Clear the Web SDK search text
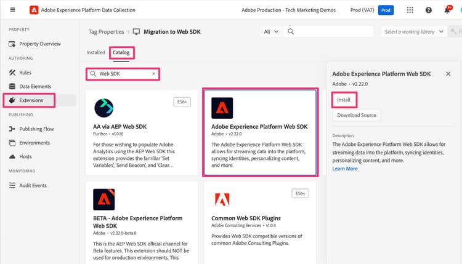This screenshot has width=462, height=264. 153,74
